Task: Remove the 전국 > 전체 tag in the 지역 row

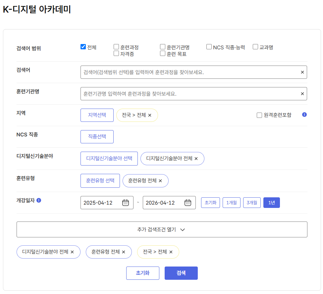Action: coord(150,115)
